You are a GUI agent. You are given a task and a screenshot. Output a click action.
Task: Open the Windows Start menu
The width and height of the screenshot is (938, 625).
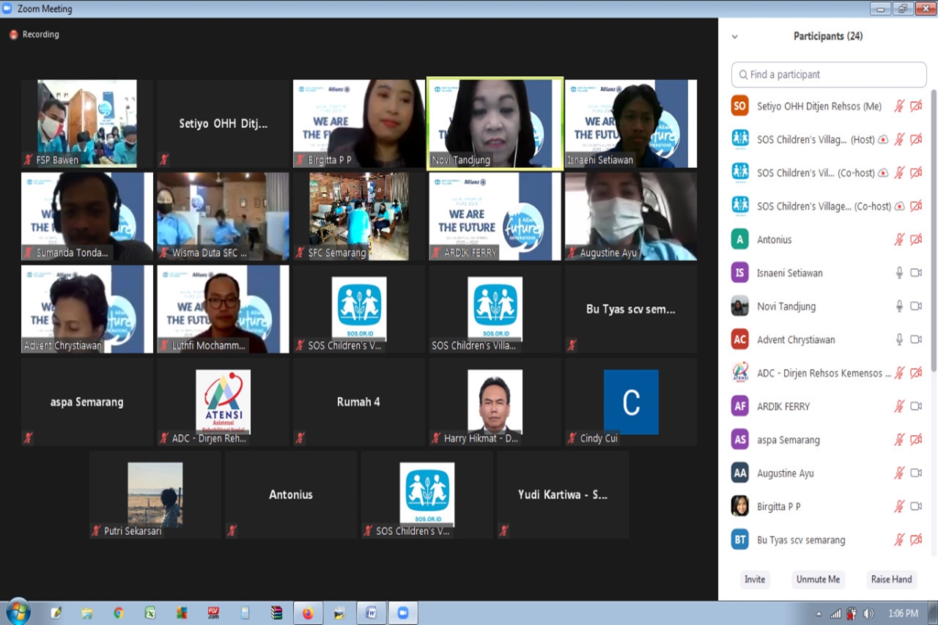click(x=18, y=612)
